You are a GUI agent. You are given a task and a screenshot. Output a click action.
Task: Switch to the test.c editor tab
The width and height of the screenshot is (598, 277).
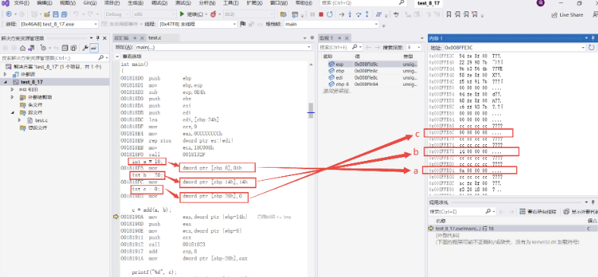coord(155,38)
